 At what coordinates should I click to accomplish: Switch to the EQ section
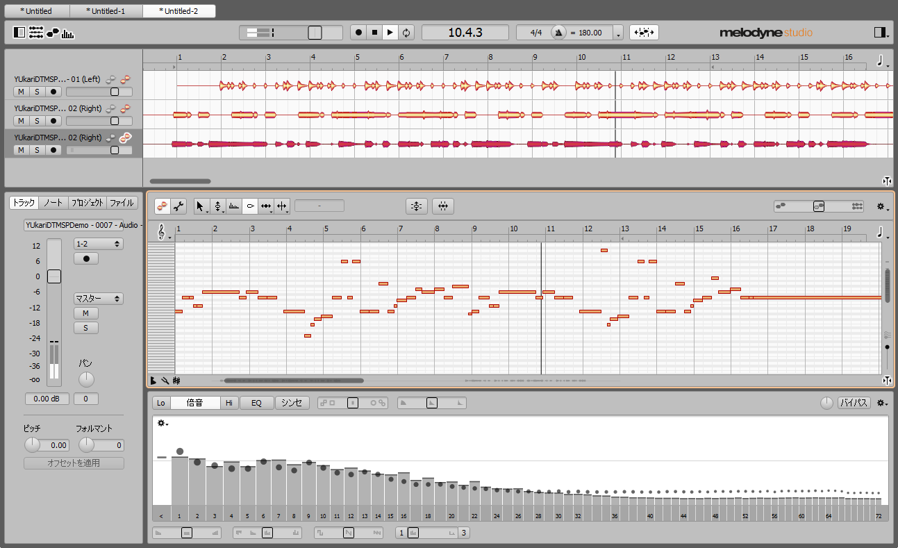[x=257, y=403]
